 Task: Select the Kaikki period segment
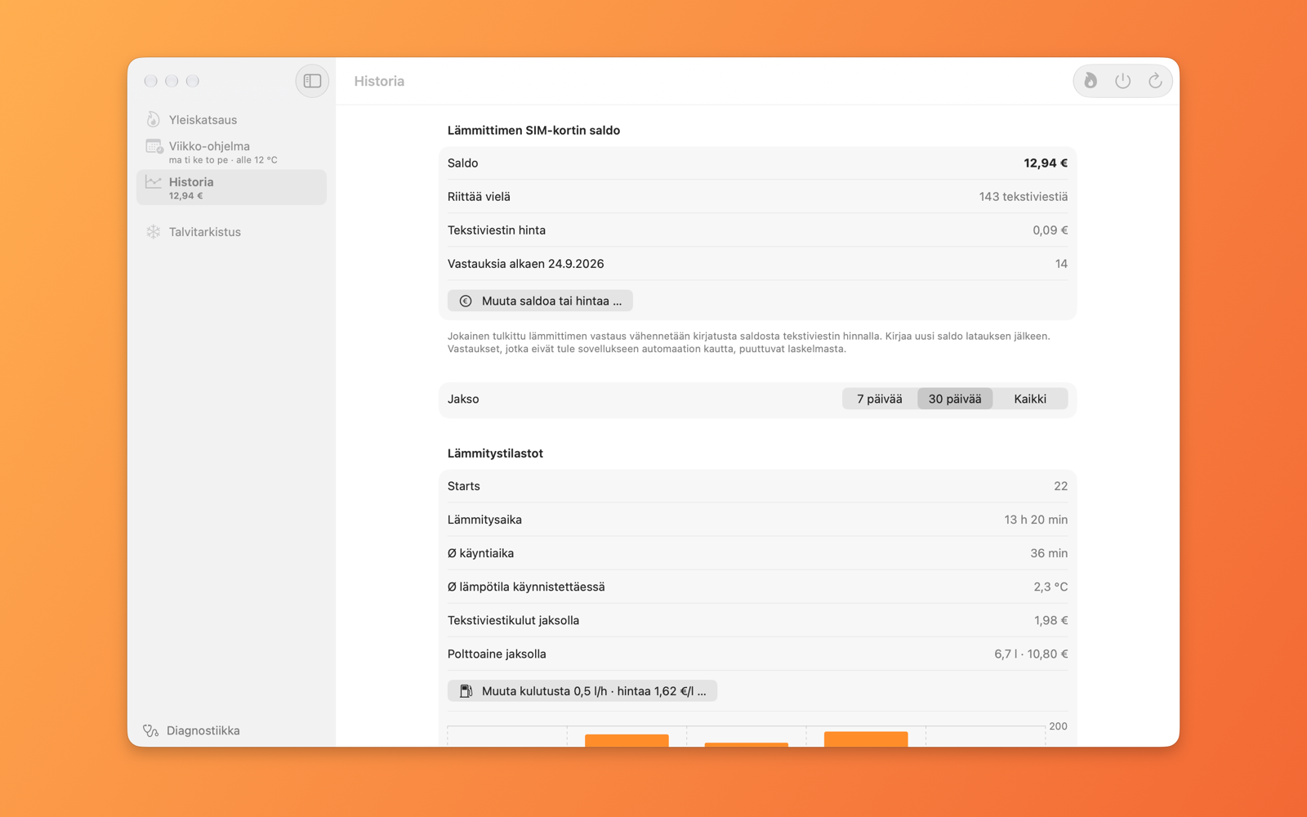click(1030, 399)
